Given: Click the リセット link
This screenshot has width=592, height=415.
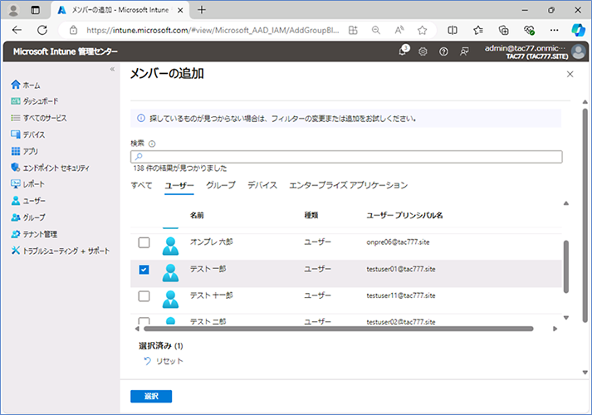Looking at the screenshot, I should [164, 361].
